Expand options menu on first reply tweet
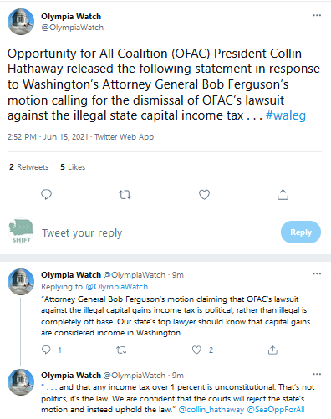Viewport: 331px width, 419px height. click(317, 273)
